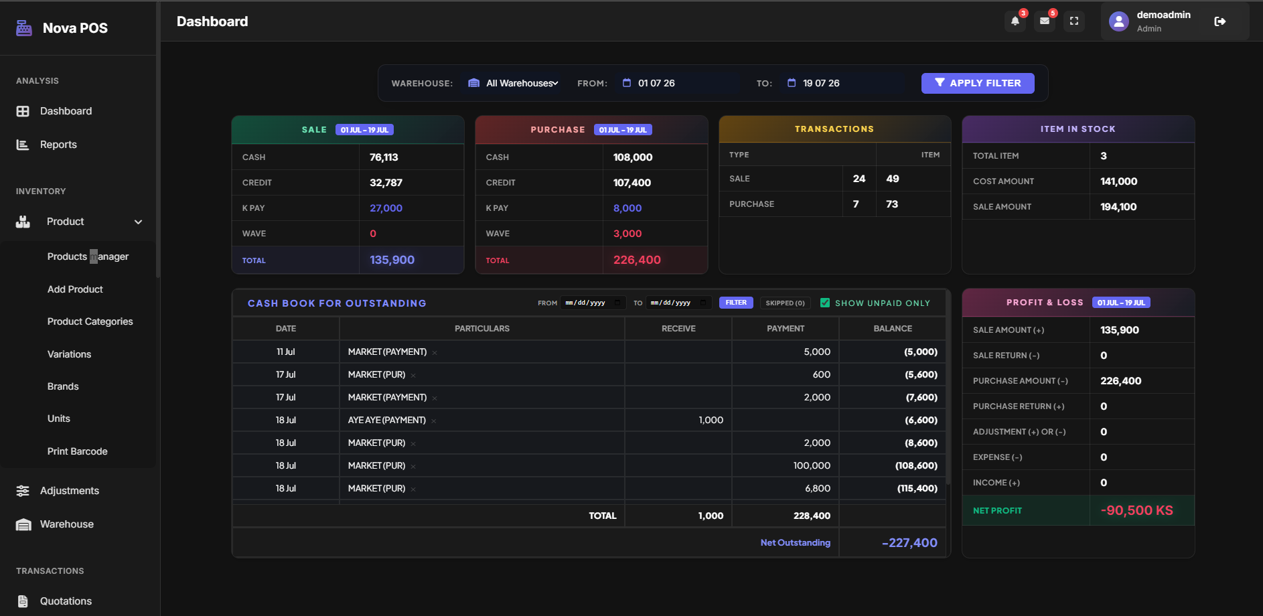This screenshot has width=1263, height=616.
Task: Open Brands submenu item
Action: click(x=63, y=386)
